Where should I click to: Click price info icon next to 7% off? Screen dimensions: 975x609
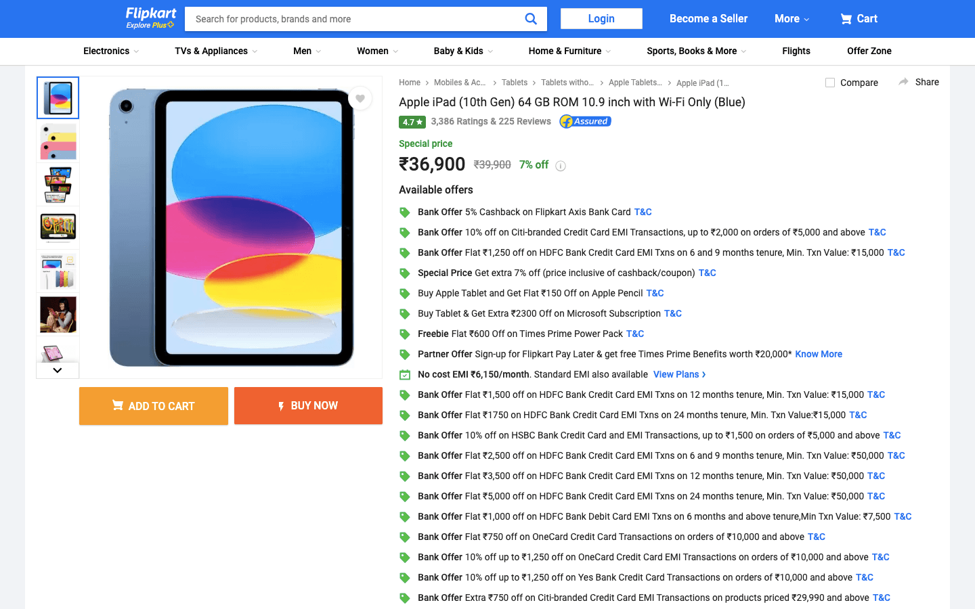(x=561, y=166)
